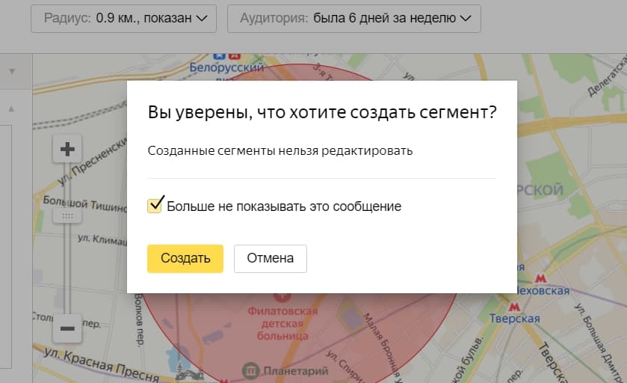The width and height of the screenshot is (627, 383).
Task: Open the Аудитория dropdown
Action: click(354, 19)
